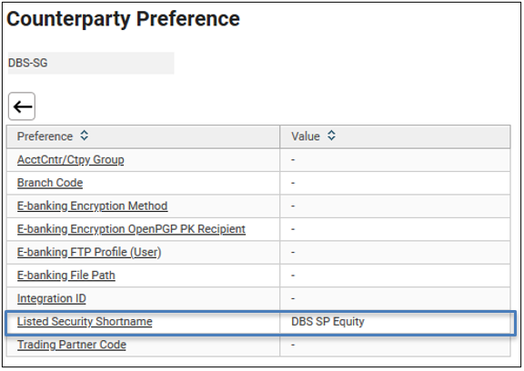Click the Preference column header

[x=143, y=136]
